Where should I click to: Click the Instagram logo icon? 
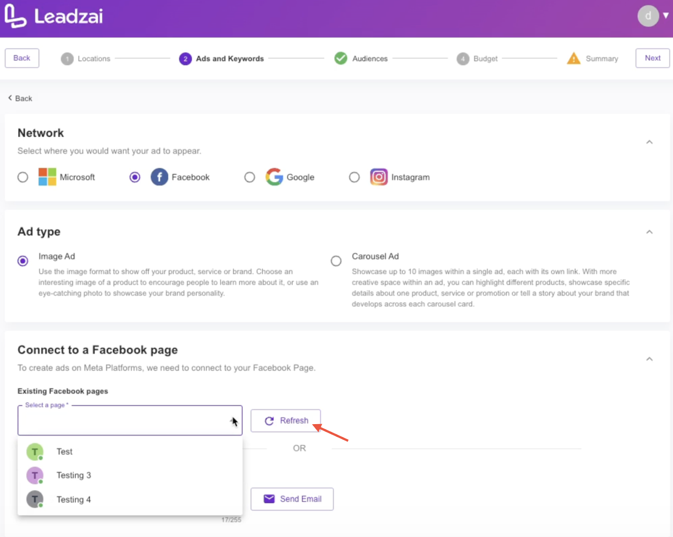[x=379, y=177]
